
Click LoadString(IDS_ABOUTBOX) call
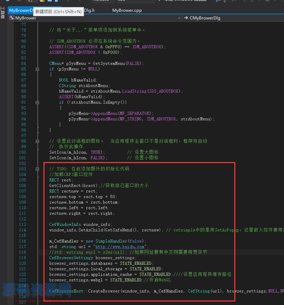tap(152, 91)
